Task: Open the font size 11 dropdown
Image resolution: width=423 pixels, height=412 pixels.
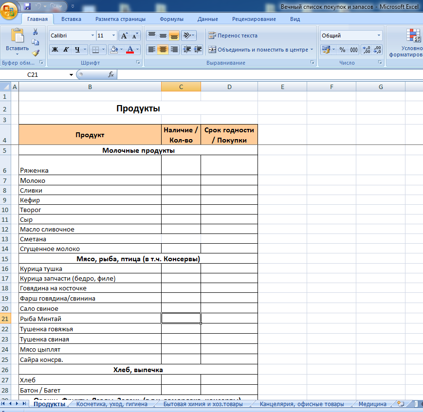Action: tap(113, 36)
